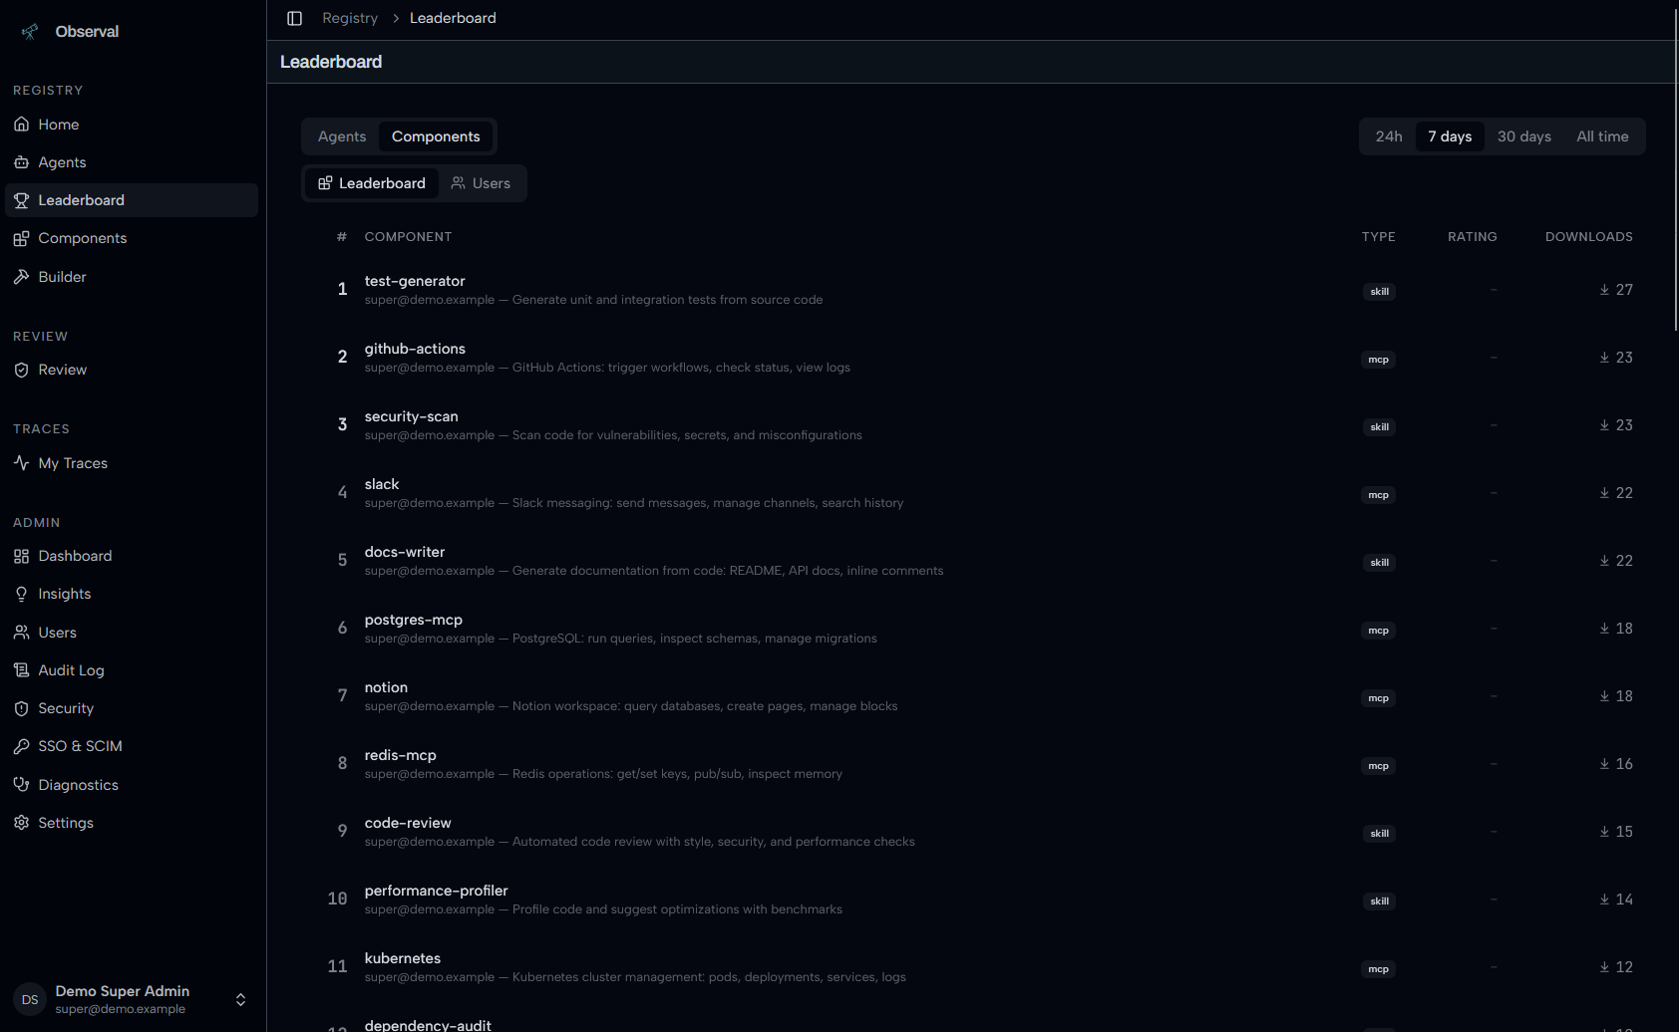This screenshot has width=1679, height=1032.
Task: Click the Review shield-check icon
Action: [21, 370]
